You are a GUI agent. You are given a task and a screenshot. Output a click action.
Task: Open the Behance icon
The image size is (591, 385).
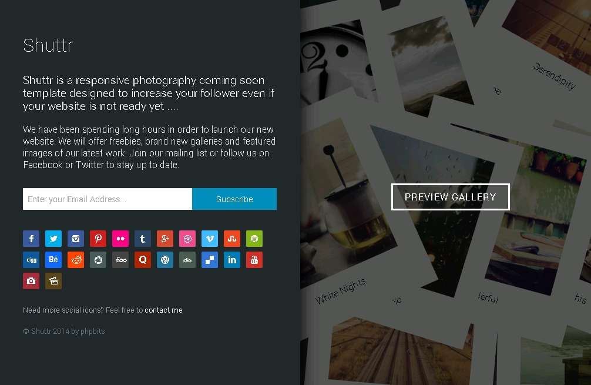(53, 260)
